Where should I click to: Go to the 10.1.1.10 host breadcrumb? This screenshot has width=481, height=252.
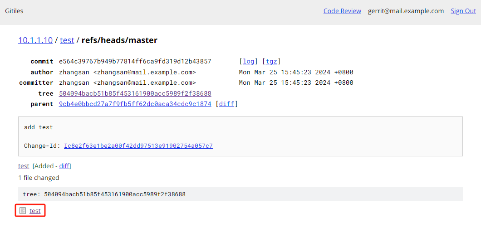[x=35, y=40]
